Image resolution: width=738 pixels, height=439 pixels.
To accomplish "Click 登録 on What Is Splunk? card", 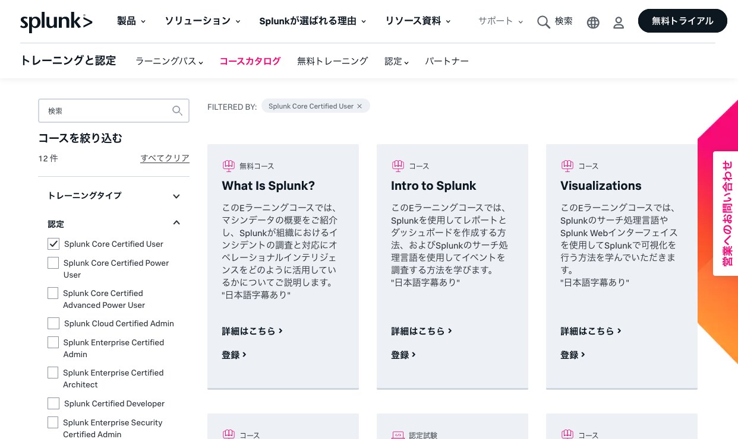I will pos(234,355).
